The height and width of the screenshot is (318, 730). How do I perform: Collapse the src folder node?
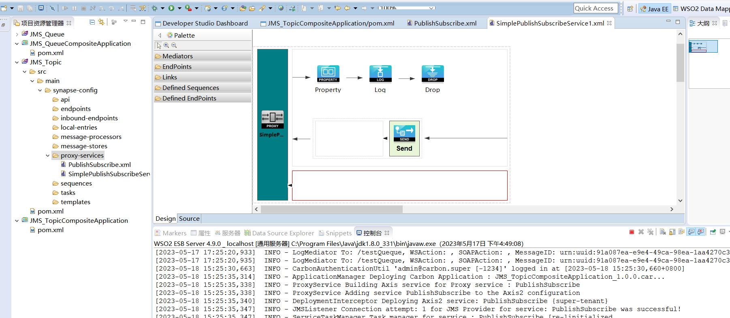(x=24, y=72)
